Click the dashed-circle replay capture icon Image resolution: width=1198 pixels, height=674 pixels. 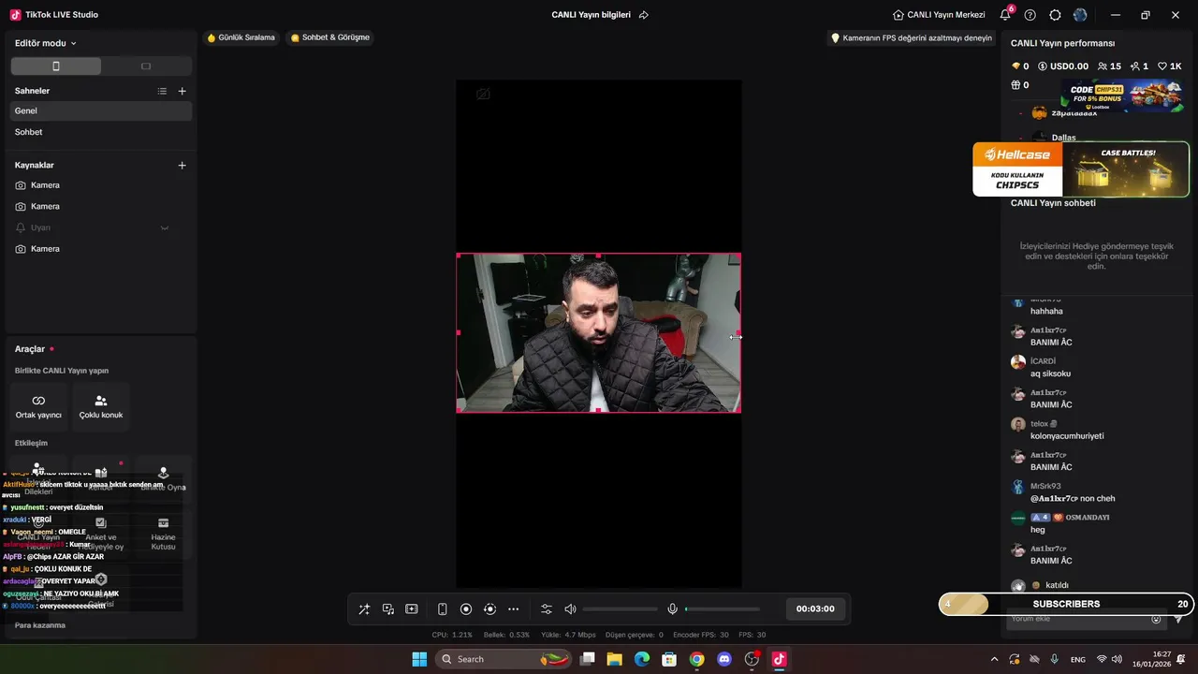pyautogui.click(x=489, y=609)
